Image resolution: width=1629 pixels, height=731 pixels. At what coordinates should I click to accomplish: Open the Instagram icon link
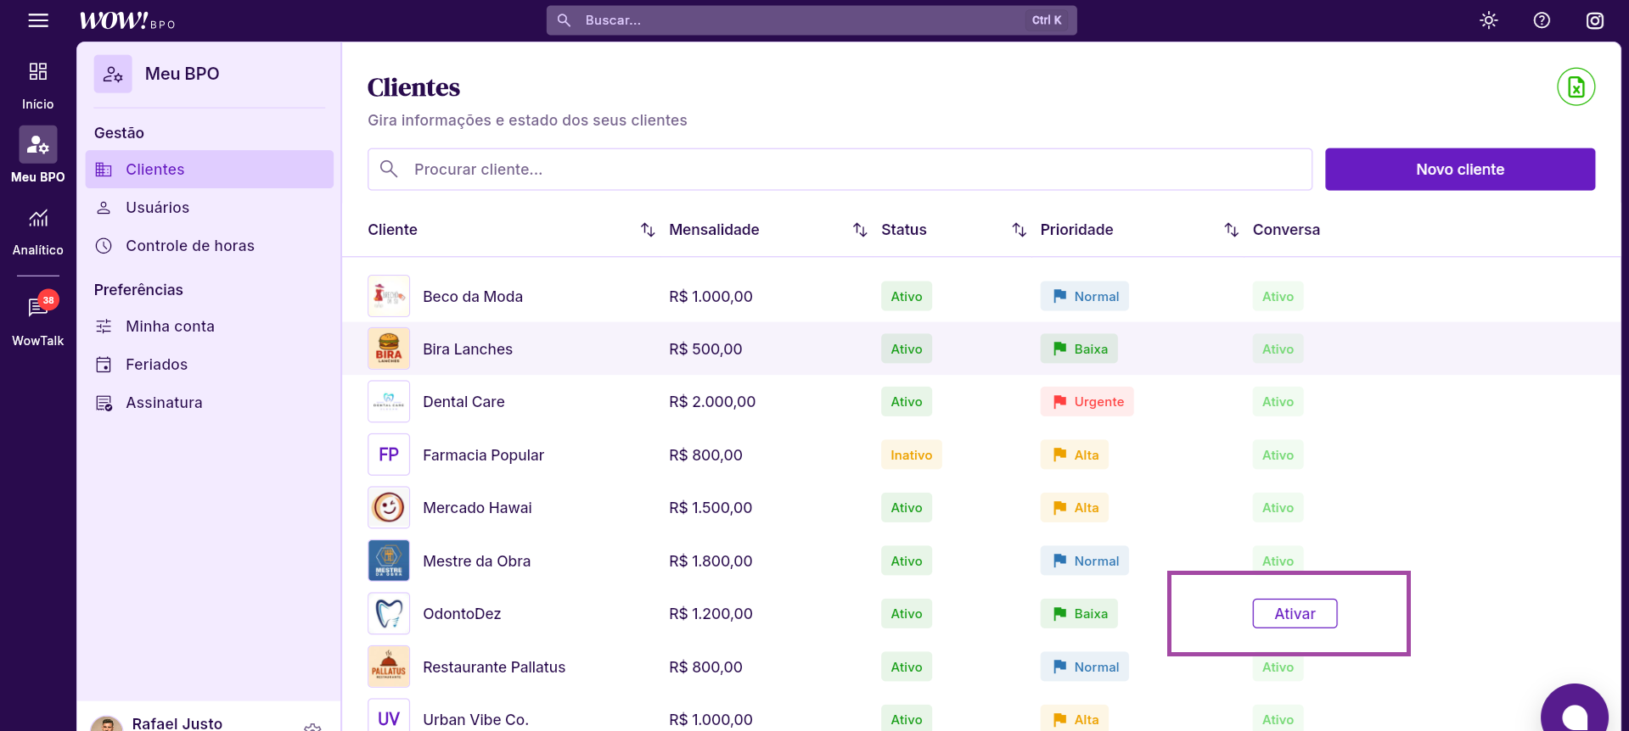1594,20
